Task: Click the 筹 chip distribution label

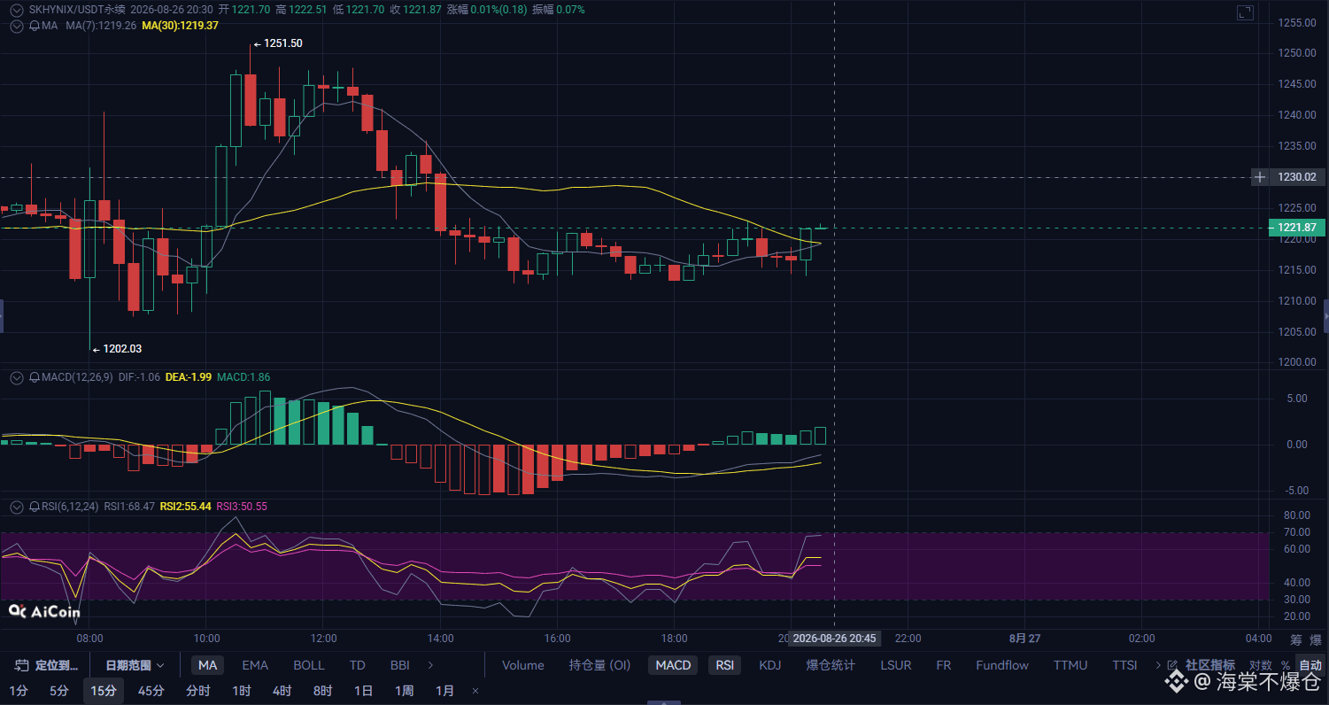Action: [1296, 639]
